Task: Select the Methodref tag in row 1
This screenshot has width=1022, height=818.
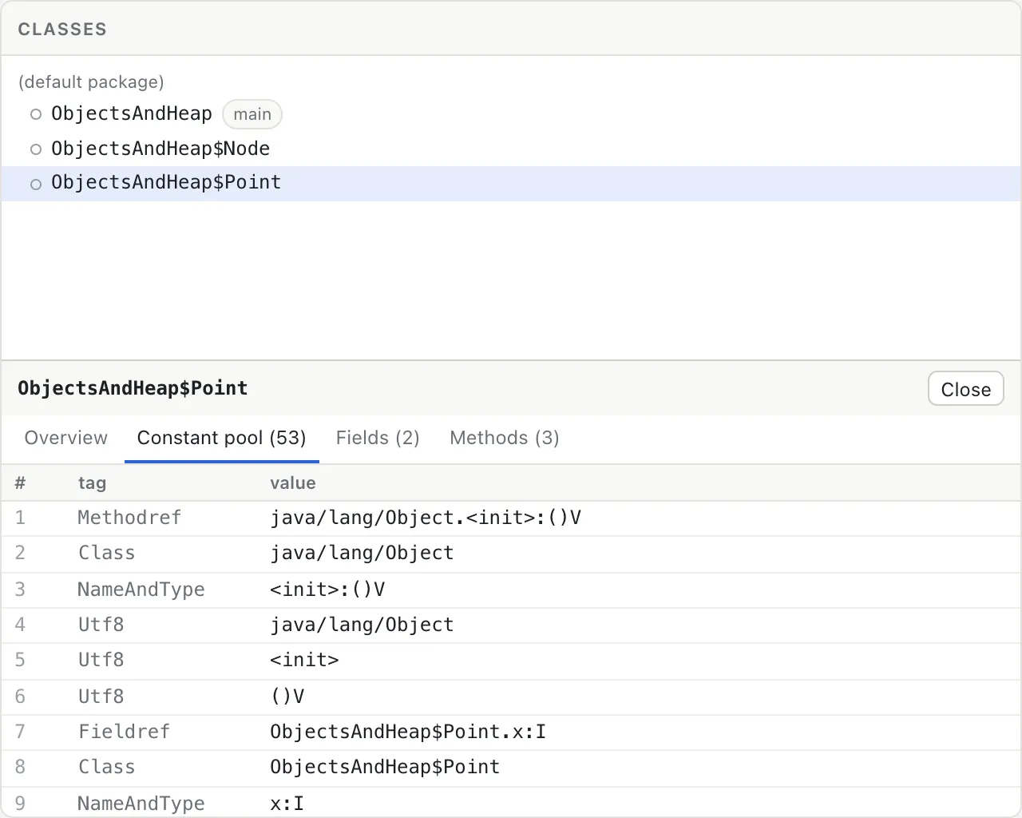Action: [x=129, y=518]
